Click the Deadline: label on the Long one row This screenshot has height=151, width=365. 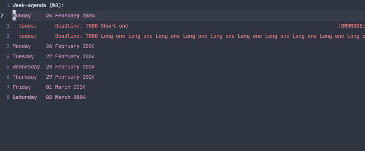[x=69, y=36]
